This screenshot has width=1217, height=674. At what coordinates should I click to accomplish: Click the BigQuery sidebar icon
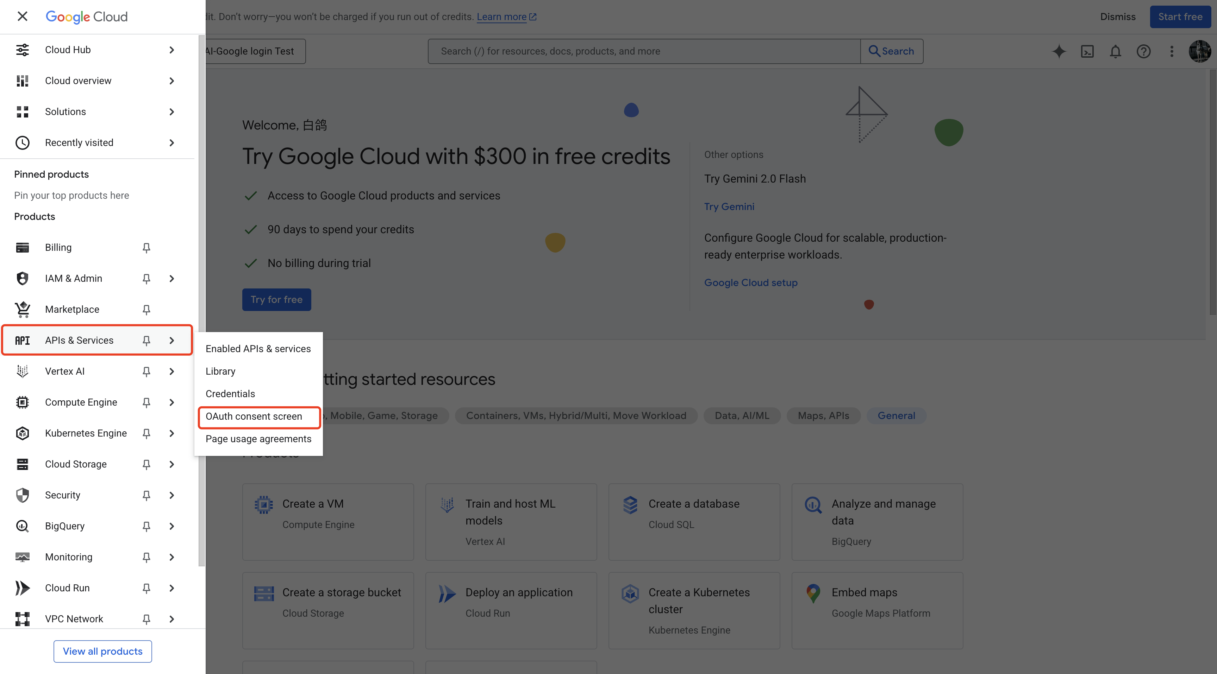[x=22, y=526]
